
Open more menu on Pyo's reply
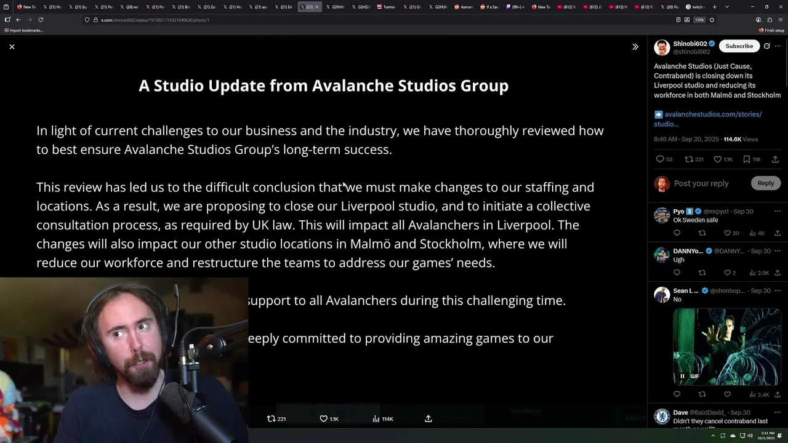(x=778, y=211)
